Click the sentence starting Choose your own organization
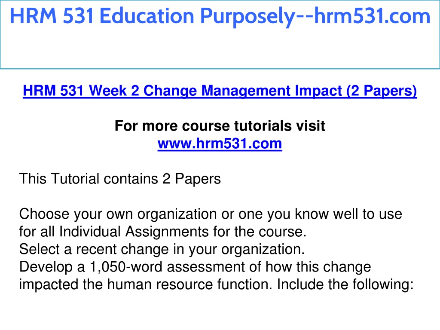The width and height of the screenshot is (440, 330). pos(211,223)
